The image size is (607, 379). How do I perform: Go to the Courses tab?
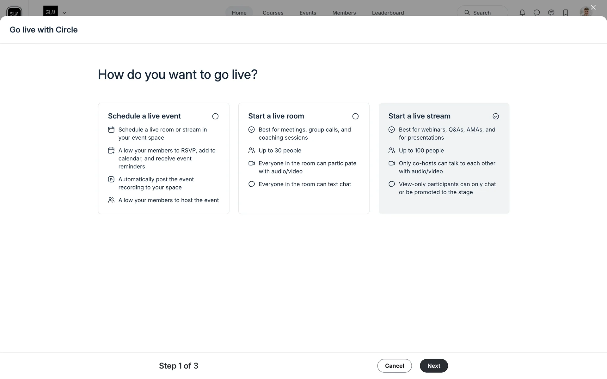(273, 13)
